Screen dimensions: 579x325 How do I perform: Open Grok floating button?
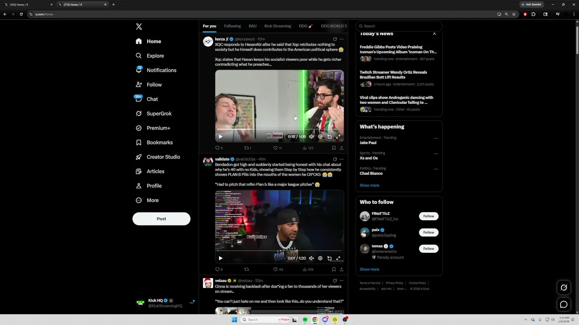pyautogui.click(x=564, y=288)
